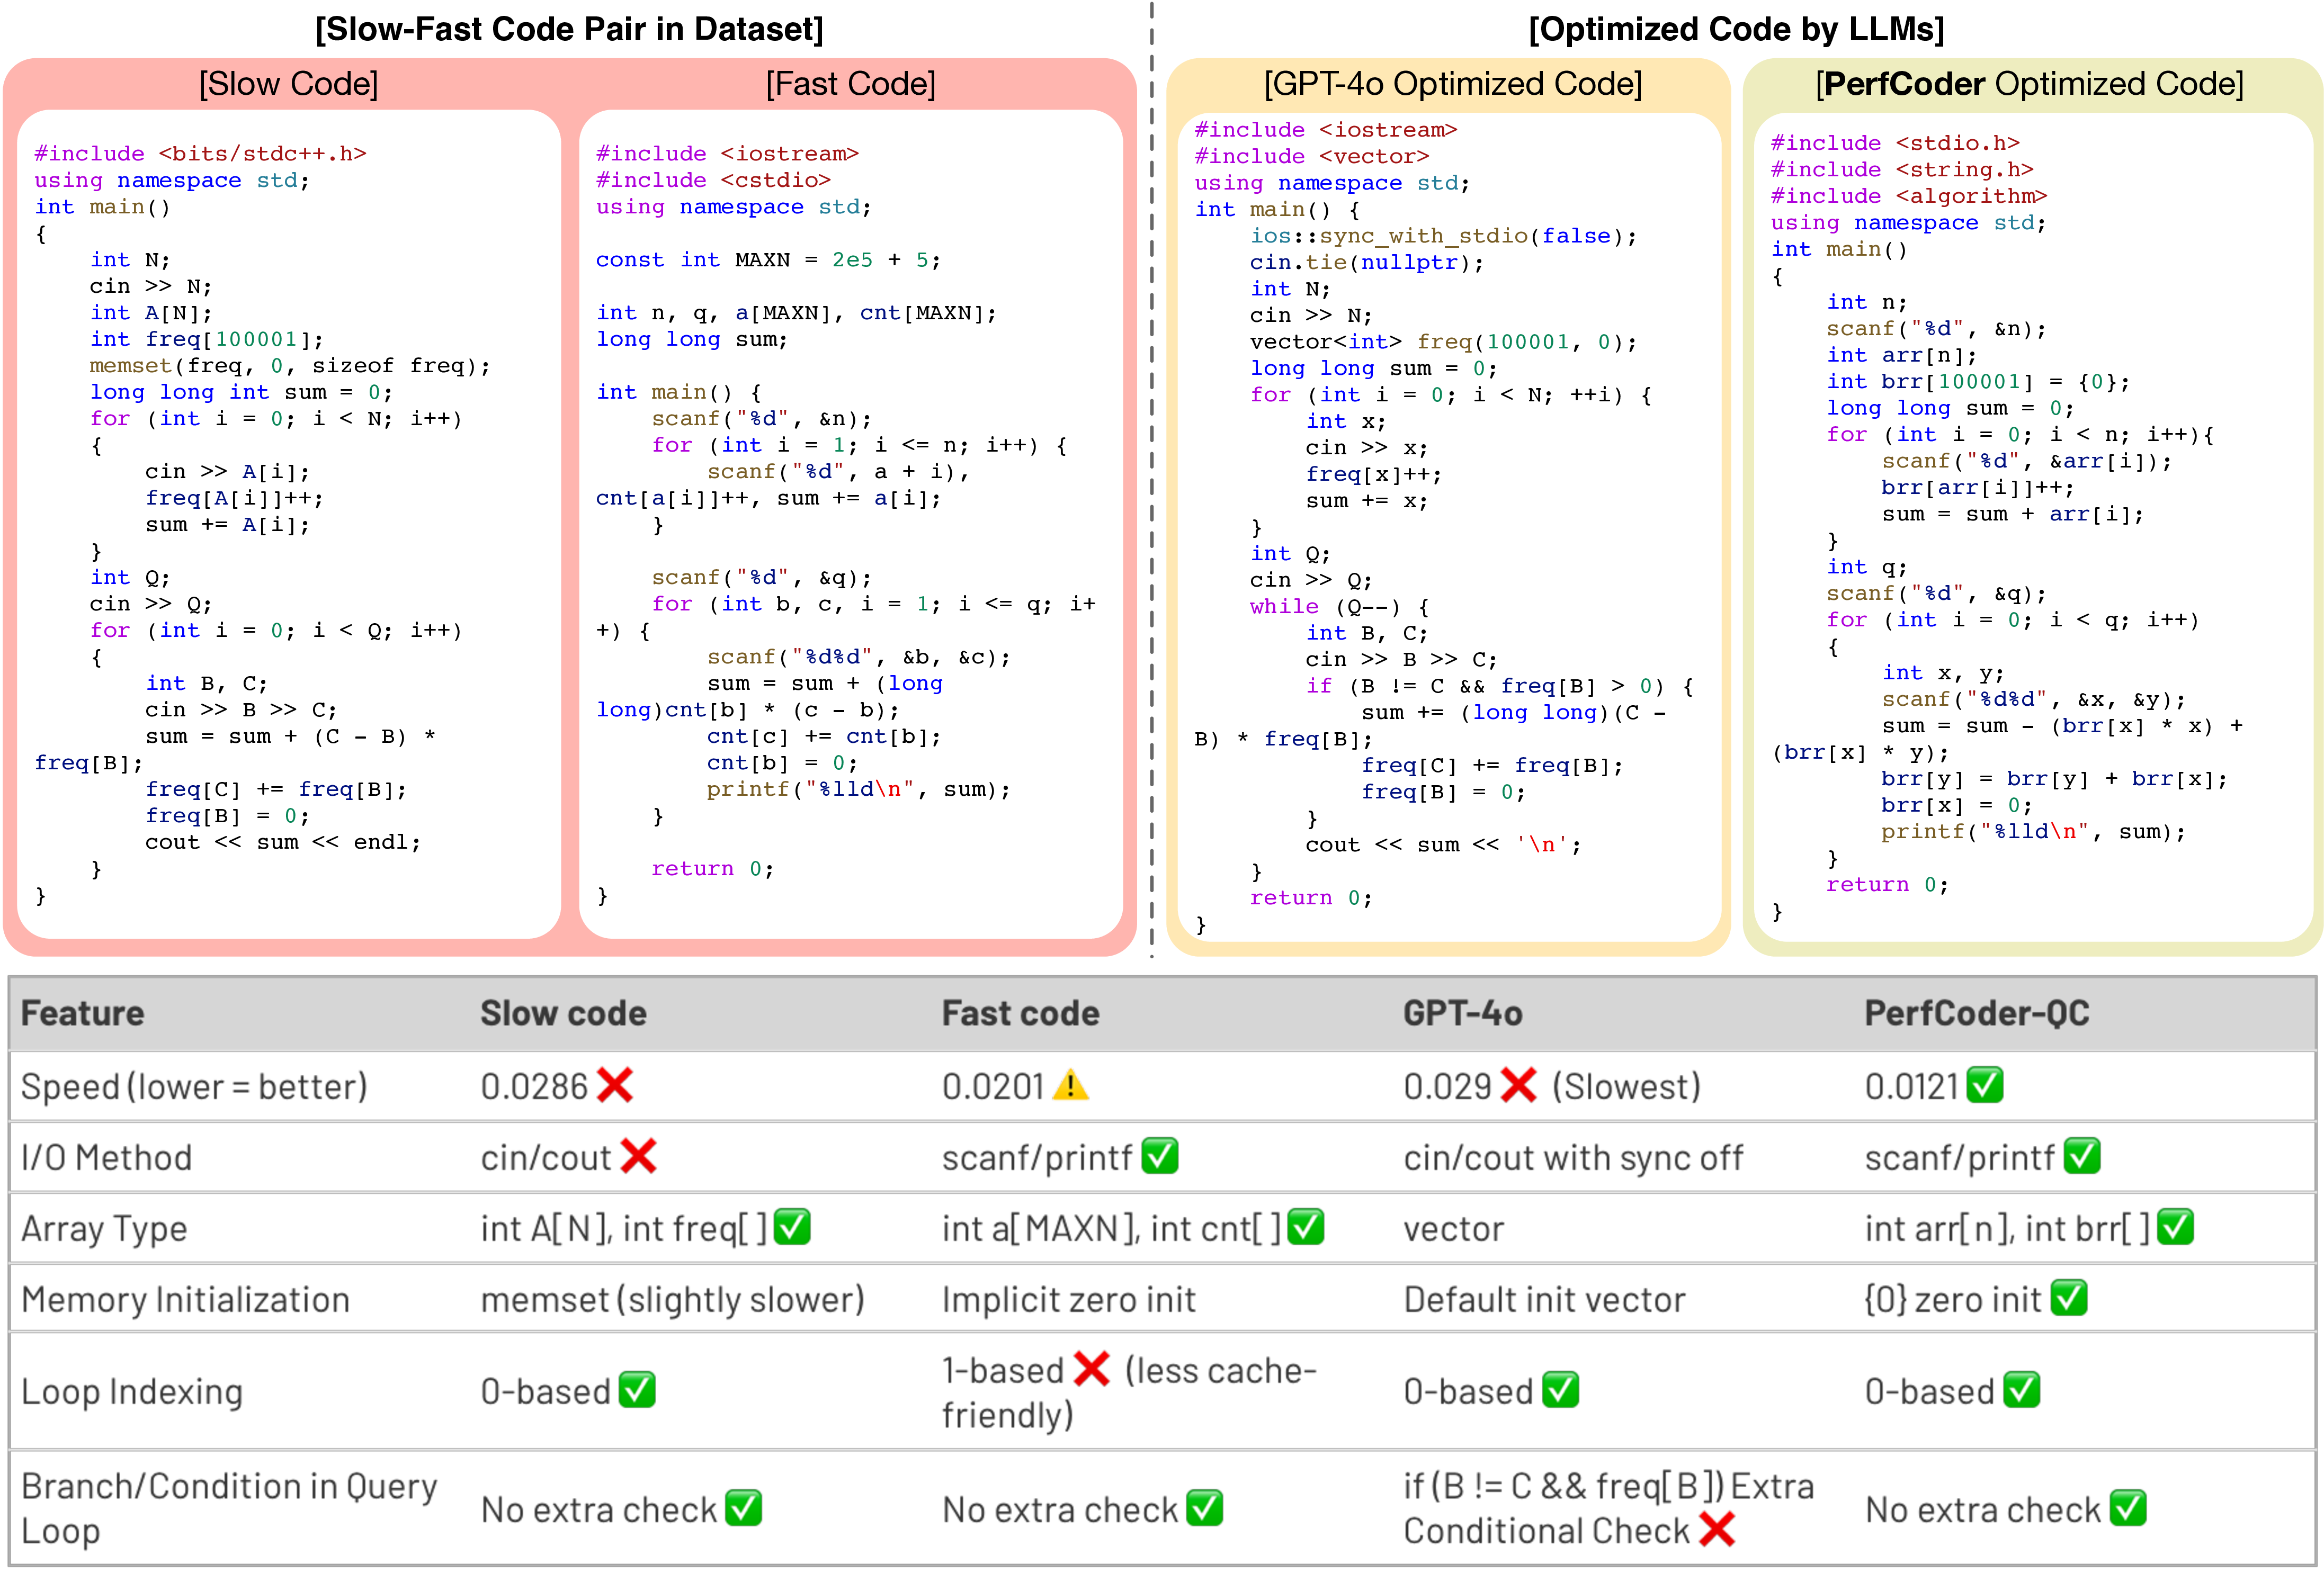Screen dimensions: 2324x1582
Task: Click the Feature column header
Action: click(83, 1013)
